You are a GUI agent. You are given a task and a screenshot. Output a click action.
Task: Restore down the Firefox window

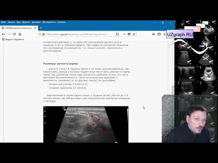click(162, 23)
